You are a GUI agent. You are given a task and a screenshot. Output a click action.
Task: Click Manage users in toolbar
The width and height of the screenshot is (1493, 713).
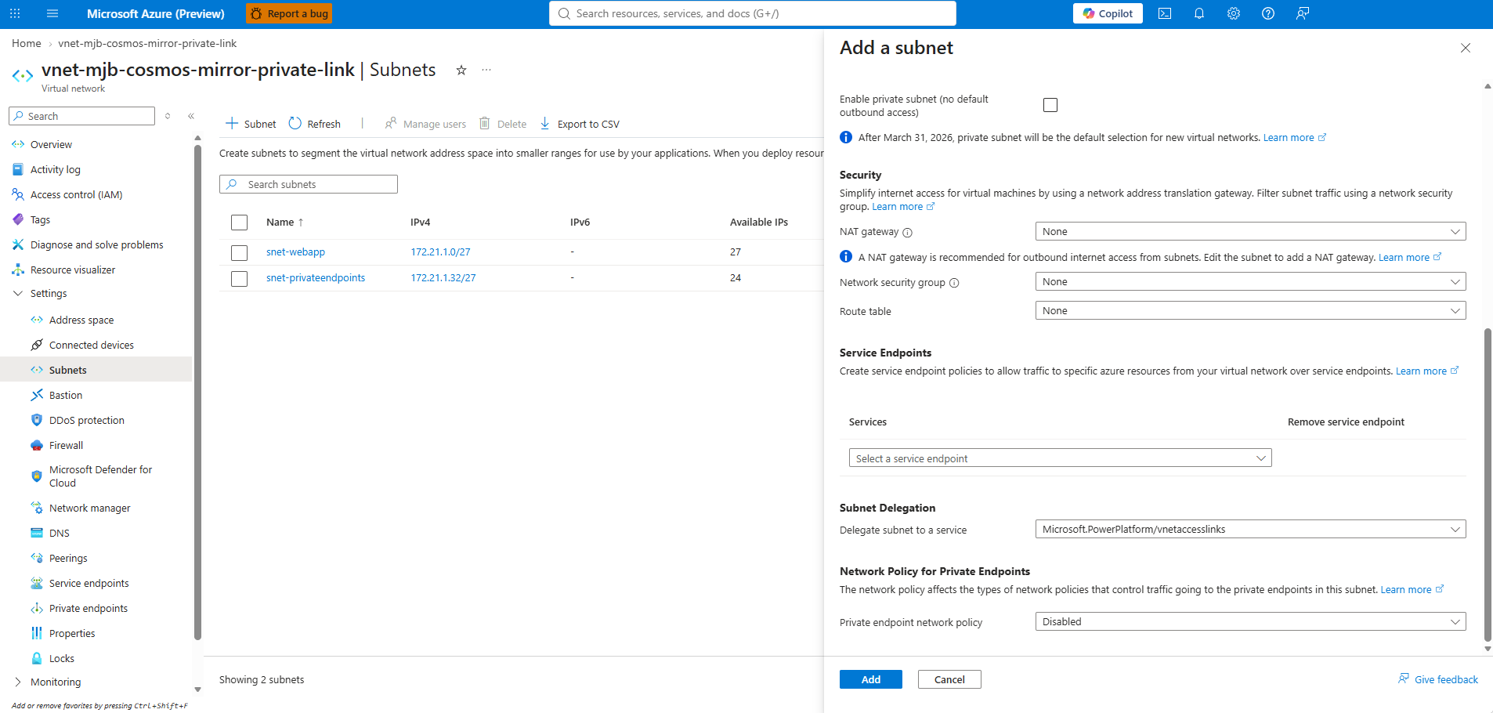425,124
